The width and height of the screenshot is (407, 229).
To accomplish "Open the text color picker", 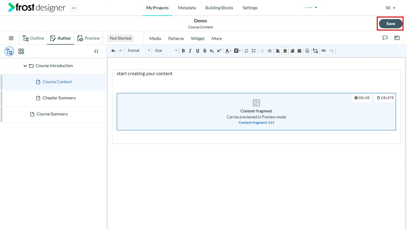I will pos(228,51).
